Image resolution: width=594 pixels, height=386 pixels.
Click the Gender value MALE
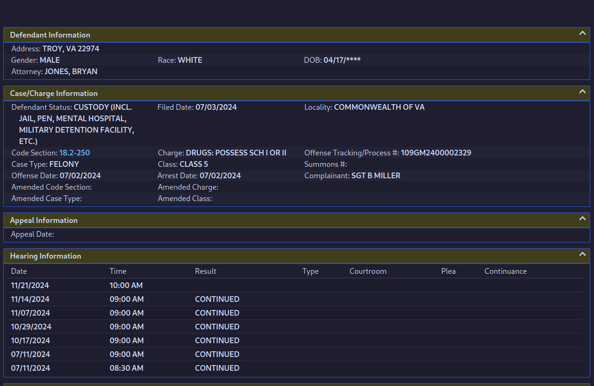[x=50, y=60]
